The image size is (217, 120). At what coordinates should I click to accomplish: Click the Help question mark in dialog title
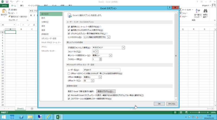[x=170, y=8]
